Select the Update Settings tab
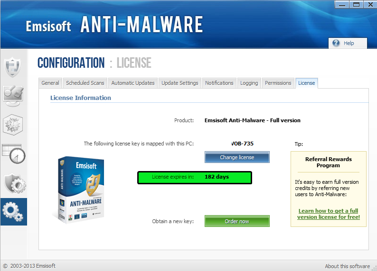The image size is (377, 271). (x=179, y=83)
